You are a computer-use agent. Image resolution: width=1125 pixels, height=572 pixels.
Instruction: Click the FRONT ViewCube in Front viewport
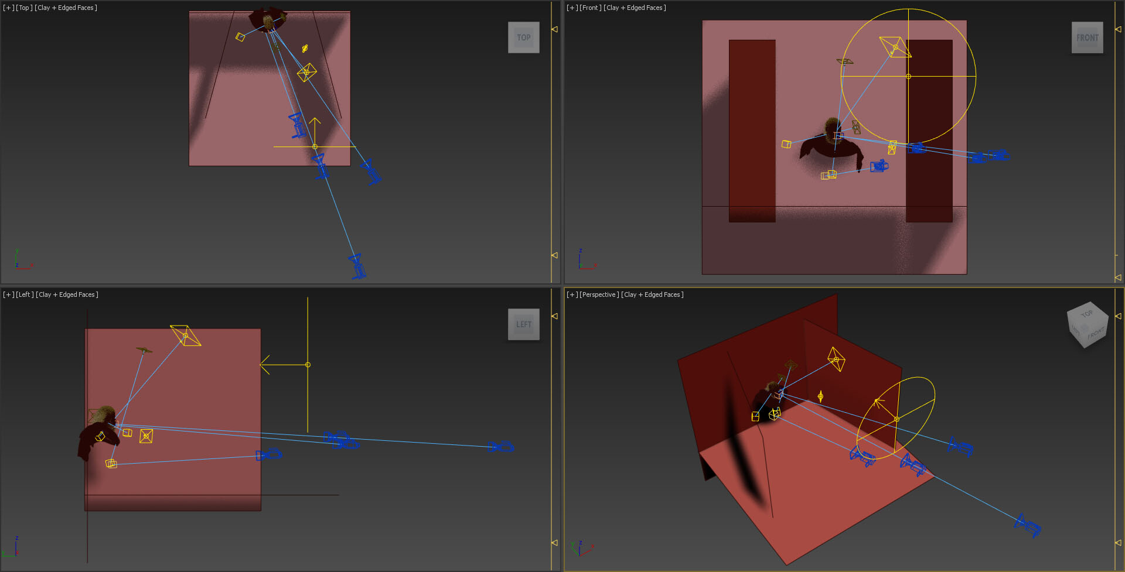[x=1087, y=37]
